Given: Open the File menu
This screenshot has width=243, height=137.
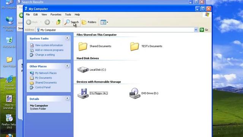Looking at the screenshot, I should tap(28, 14).
